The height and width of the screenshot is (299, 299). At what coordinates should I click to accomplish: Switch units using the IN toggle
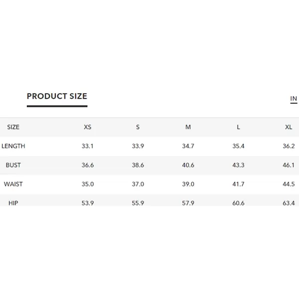(x=294, y=99)
